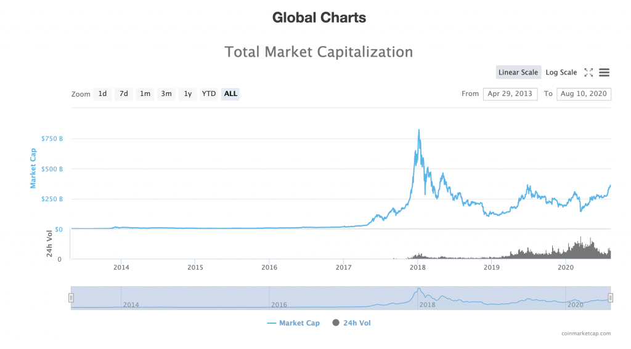Viewport: 631px width, 349px height.
Task: Zoom chart to 1m range
Action: [145, 94]
